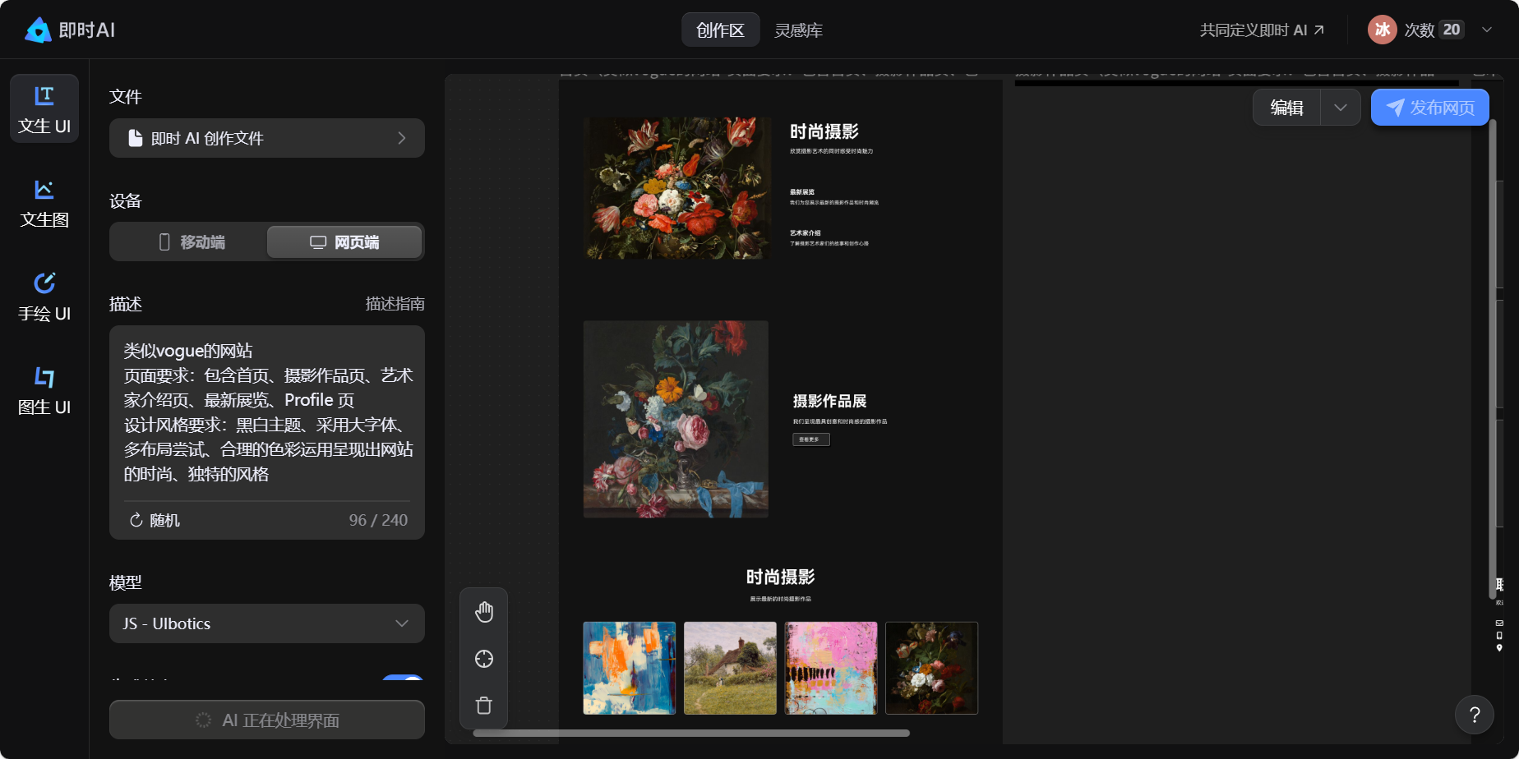1519x759 pixels.
Task: Select the 手绘 UI sidebar tool
Action: tap(44, 297)
